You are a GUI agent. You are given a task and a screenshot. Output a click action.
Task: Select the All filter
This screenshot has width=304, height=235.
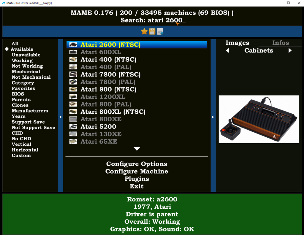point(15,44)
